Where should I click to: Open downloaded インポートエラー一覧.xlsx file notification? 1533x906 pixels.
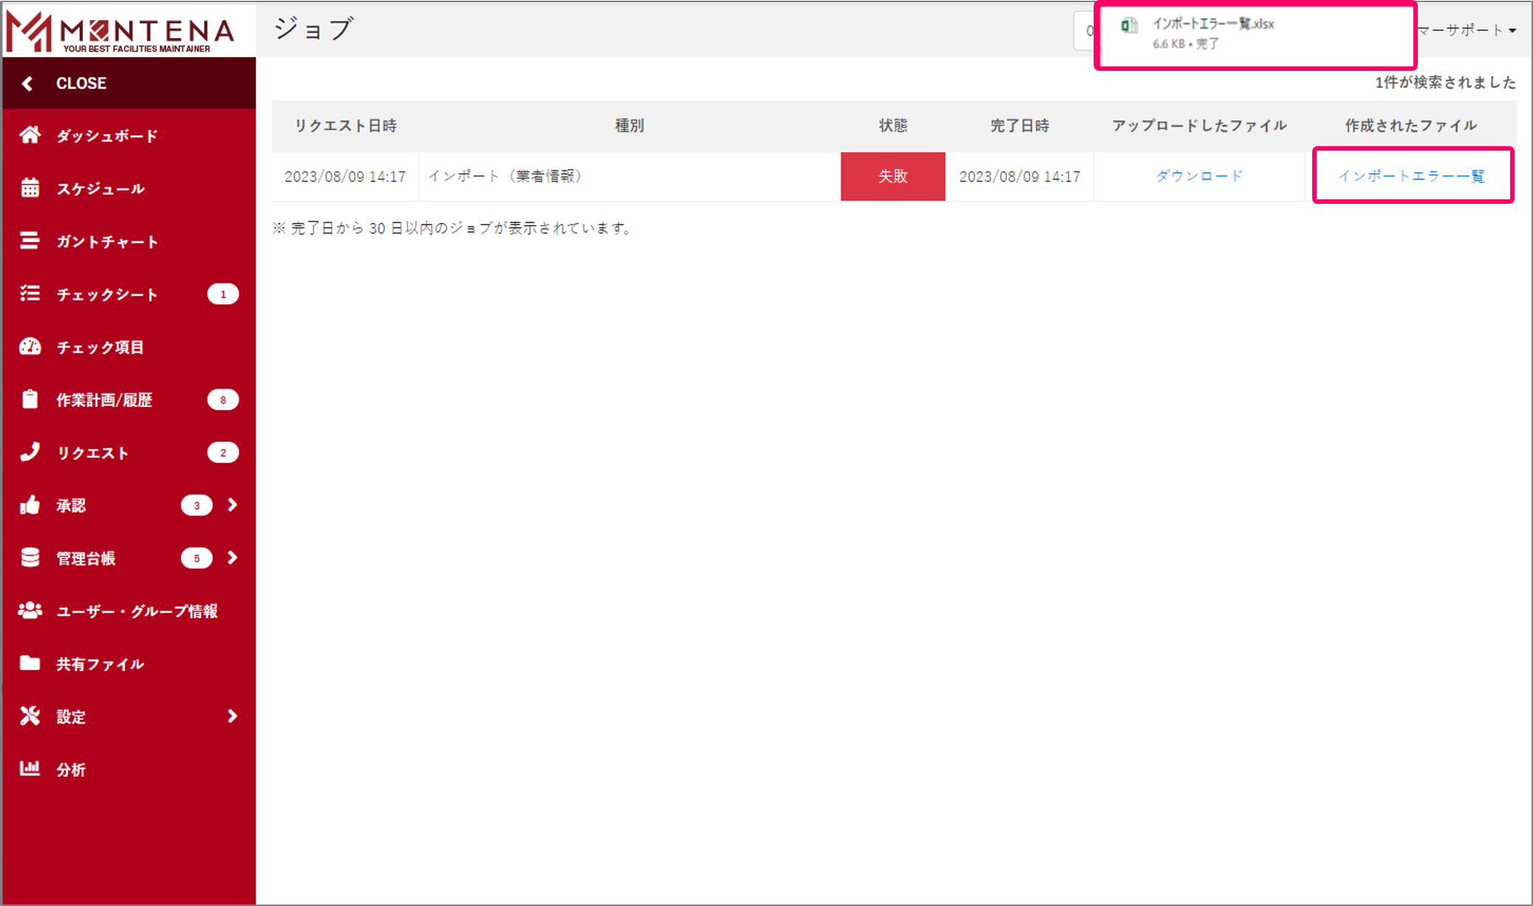point(1213,24)
